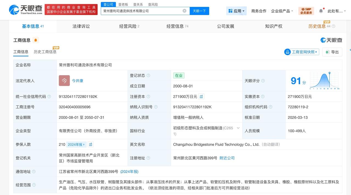This screenshot has height=195, width=351.
Task: Click the 导出 export icon button
Action: [x=332, y=52]
